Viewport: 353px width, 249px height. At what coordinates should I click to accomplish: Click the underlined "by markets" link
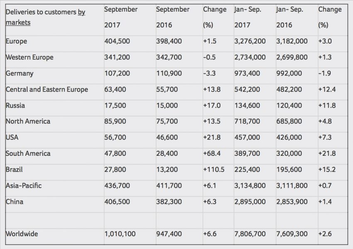46,17
